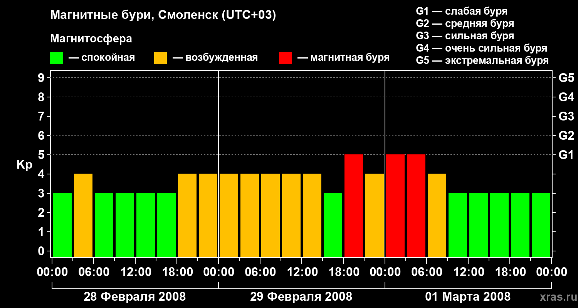The width and height of the screenshot is (578, 308).
Task: Click the '28 Февраля 2008' date label
Action: 135,297
